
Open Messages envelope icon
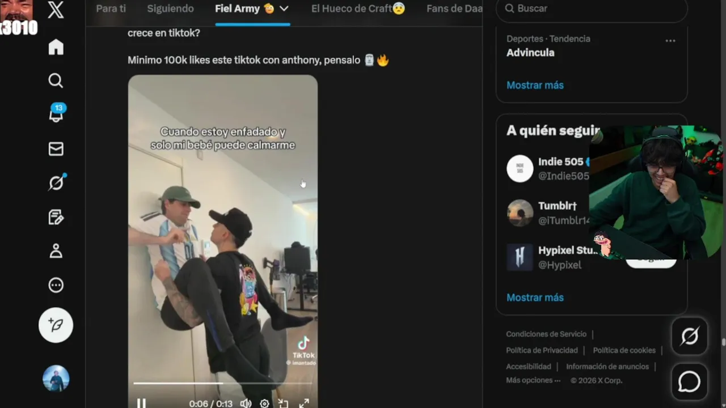pyautogui.click(x=56, y=149)
